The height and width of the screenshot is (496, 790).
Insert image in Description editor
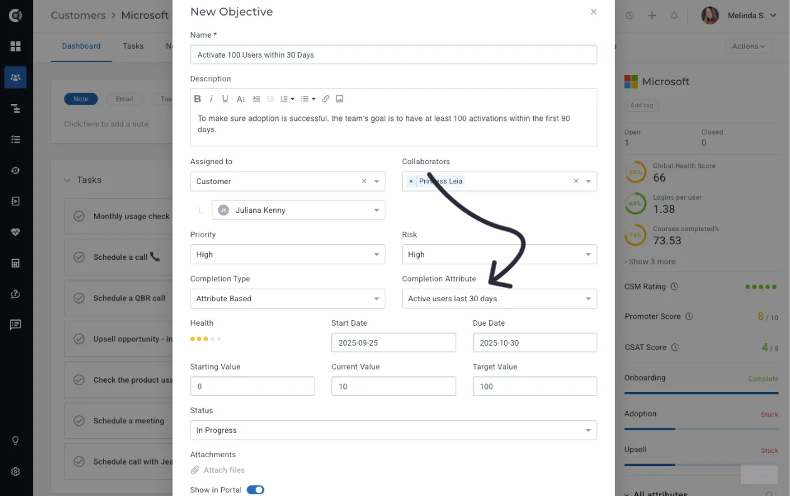(x=340, y=99)
